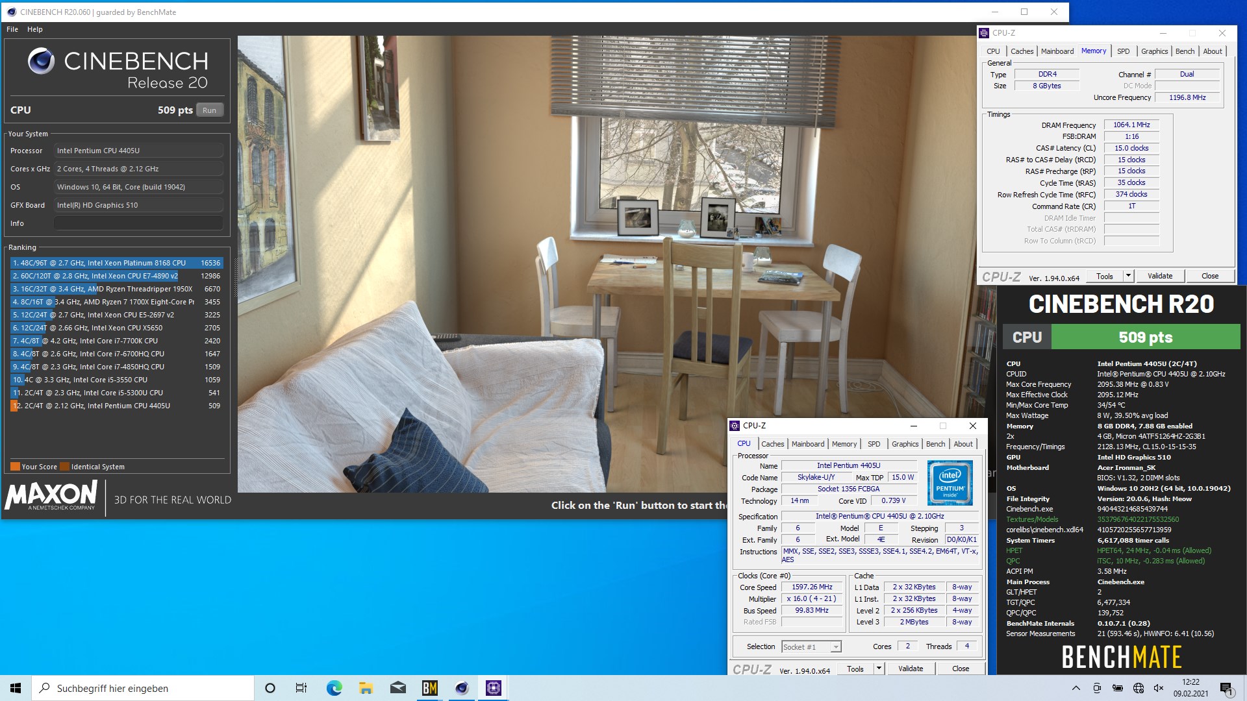Click the battery tray icon
The width and height of the screenshot is (1247, 701).
(1118, 688)
